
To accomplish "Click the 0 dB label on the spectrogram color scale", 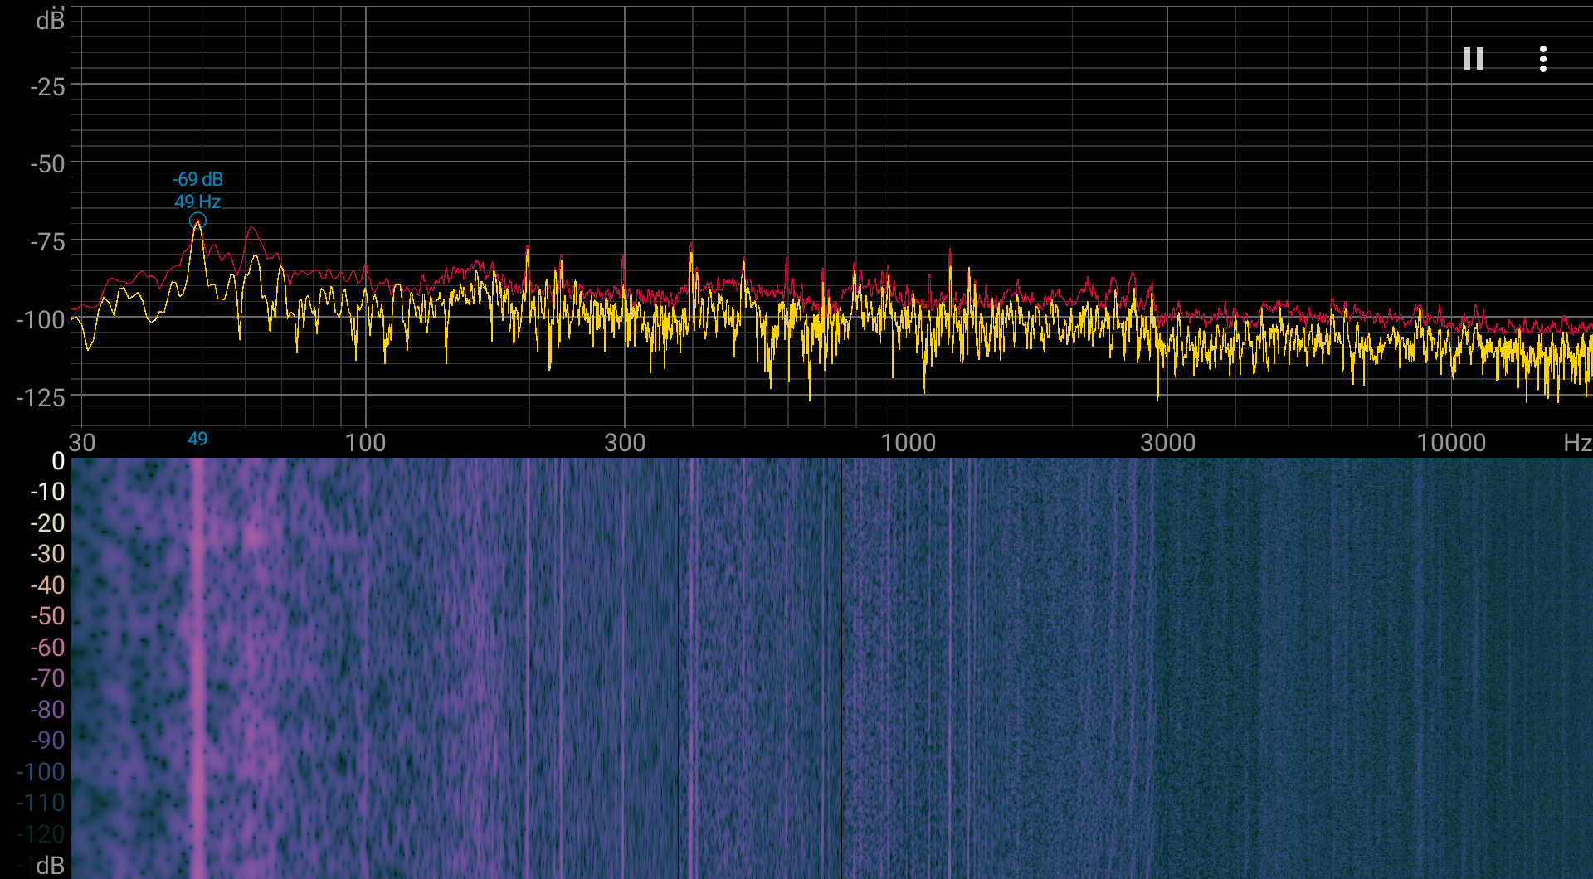I will point(58,461).
